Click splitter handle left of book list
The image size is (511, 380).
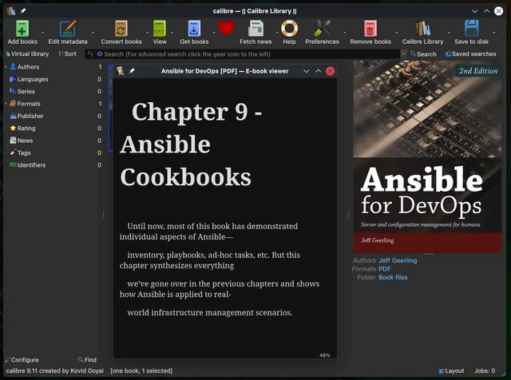(103, 214)
